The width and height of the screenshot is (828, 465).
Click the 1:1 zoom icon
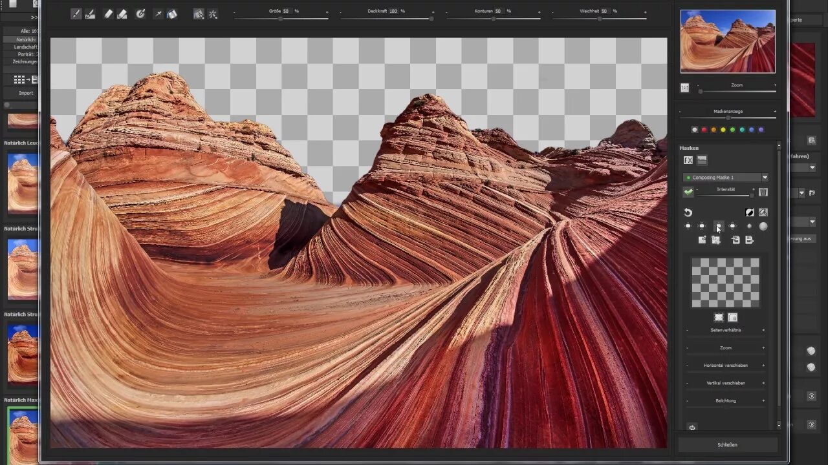click(x=685, y=87)
